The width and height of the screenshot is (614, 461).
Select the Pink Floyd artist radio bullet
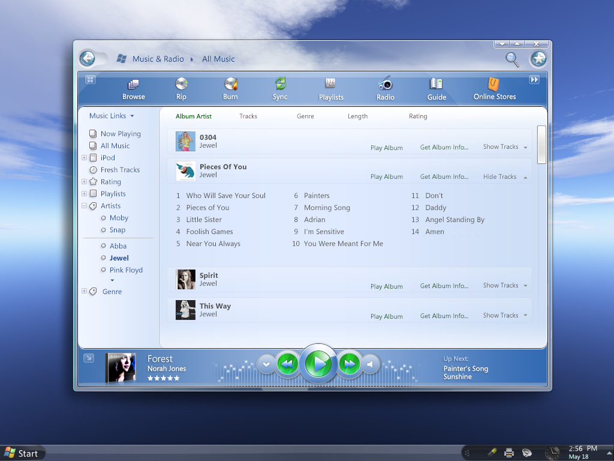pos(103,270)
